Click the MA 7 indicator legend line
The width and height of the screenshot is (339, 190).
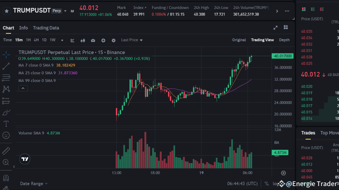click(47, 65)
